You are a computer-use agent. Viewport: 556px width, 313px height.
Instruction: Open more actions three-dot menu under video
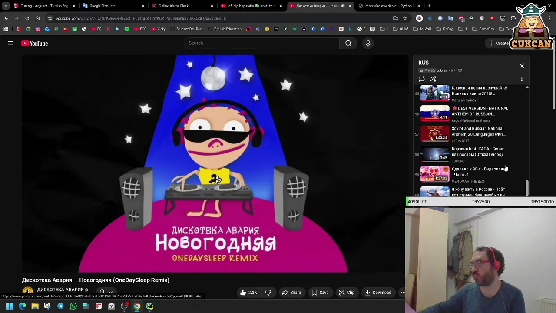[x=403, y=293]
